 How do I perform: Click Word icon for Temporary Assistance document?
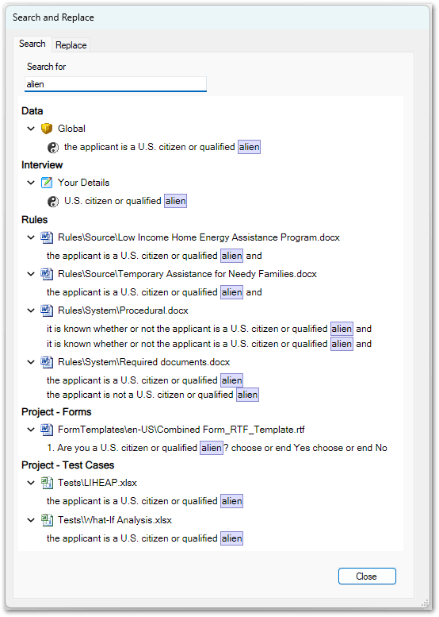tap(47, 274)
